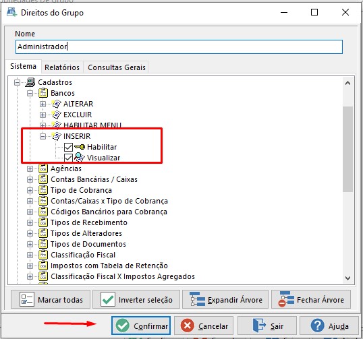Image resolution: width=363 pixels, height=339 pixels.
Task: Expand the Agências node
Action: [x=30, y=168]
